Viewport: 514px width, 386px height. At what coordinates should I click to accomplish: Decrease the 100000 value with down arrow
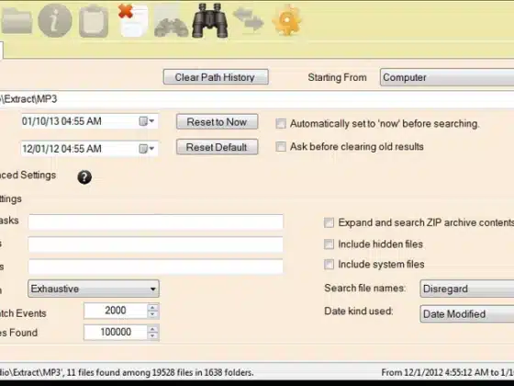(152, 335)
